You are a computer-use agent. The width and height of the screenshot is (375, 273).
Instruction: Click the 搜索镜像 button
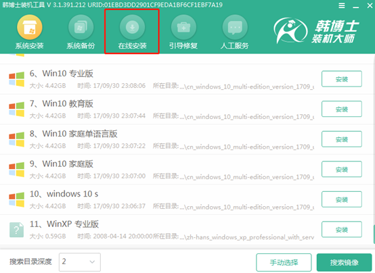pyautogui.click(x=344, y=262)
